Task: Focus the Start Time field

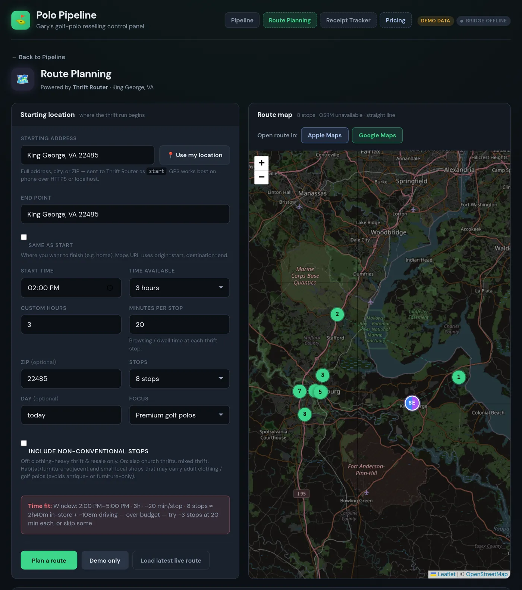Action: [x=71, y=288]
